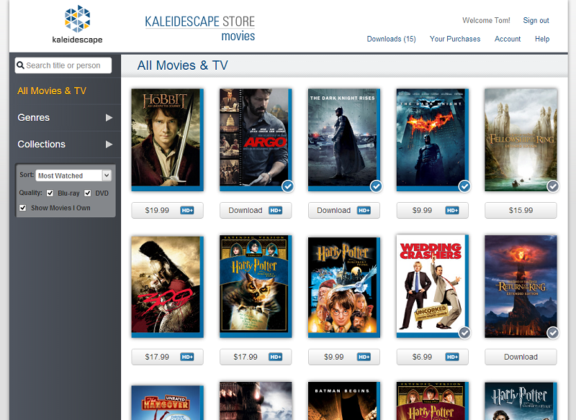Buy The Hobbit for $19.99
The width and height of the screenshot is (576, 420).
pyautogui.click(x=168, y=210)
